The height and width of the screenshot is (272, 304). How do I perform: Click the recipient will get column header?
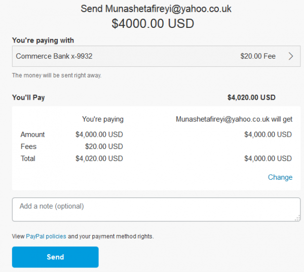pyautogui.click(x=234, y=120)
